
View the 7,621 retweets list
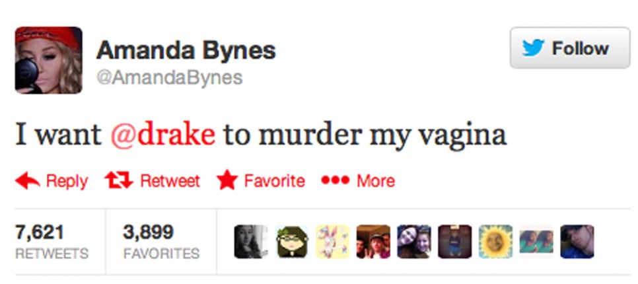point(52,242)
